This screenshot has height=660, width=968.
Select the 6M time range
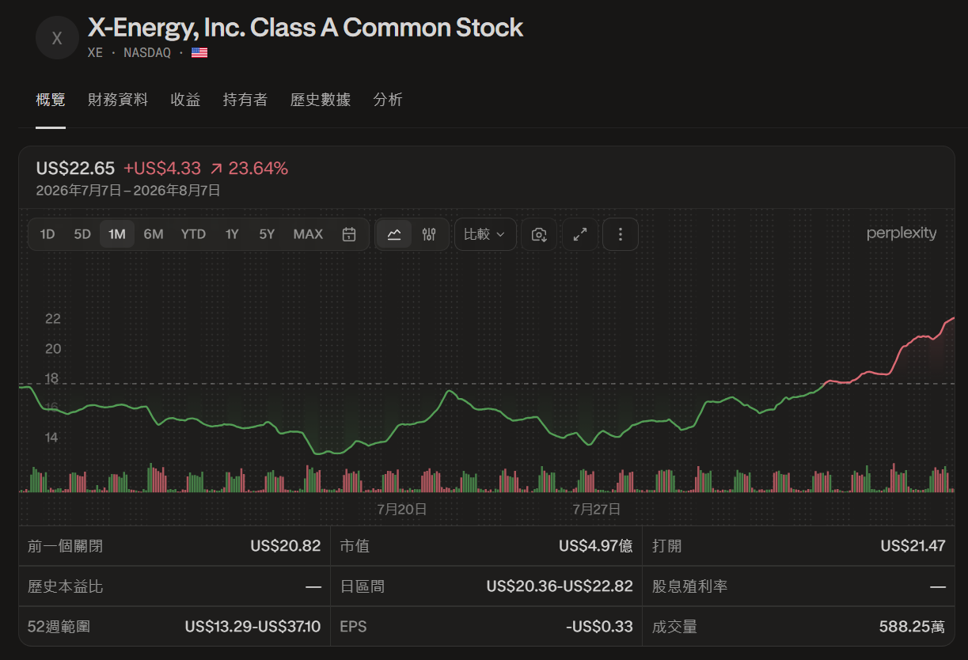tap(154, 234)
